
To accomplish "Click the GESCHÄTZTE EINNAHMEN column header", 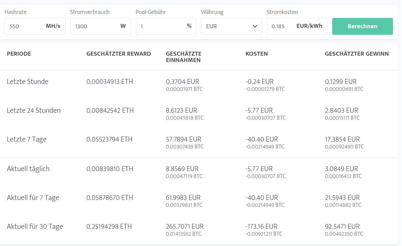I will pos(184,57).
